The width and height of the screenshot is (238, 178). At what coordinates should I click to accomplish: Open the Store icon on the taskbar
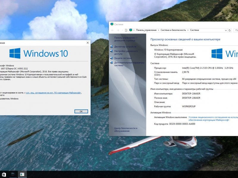(x=4, y=174)
